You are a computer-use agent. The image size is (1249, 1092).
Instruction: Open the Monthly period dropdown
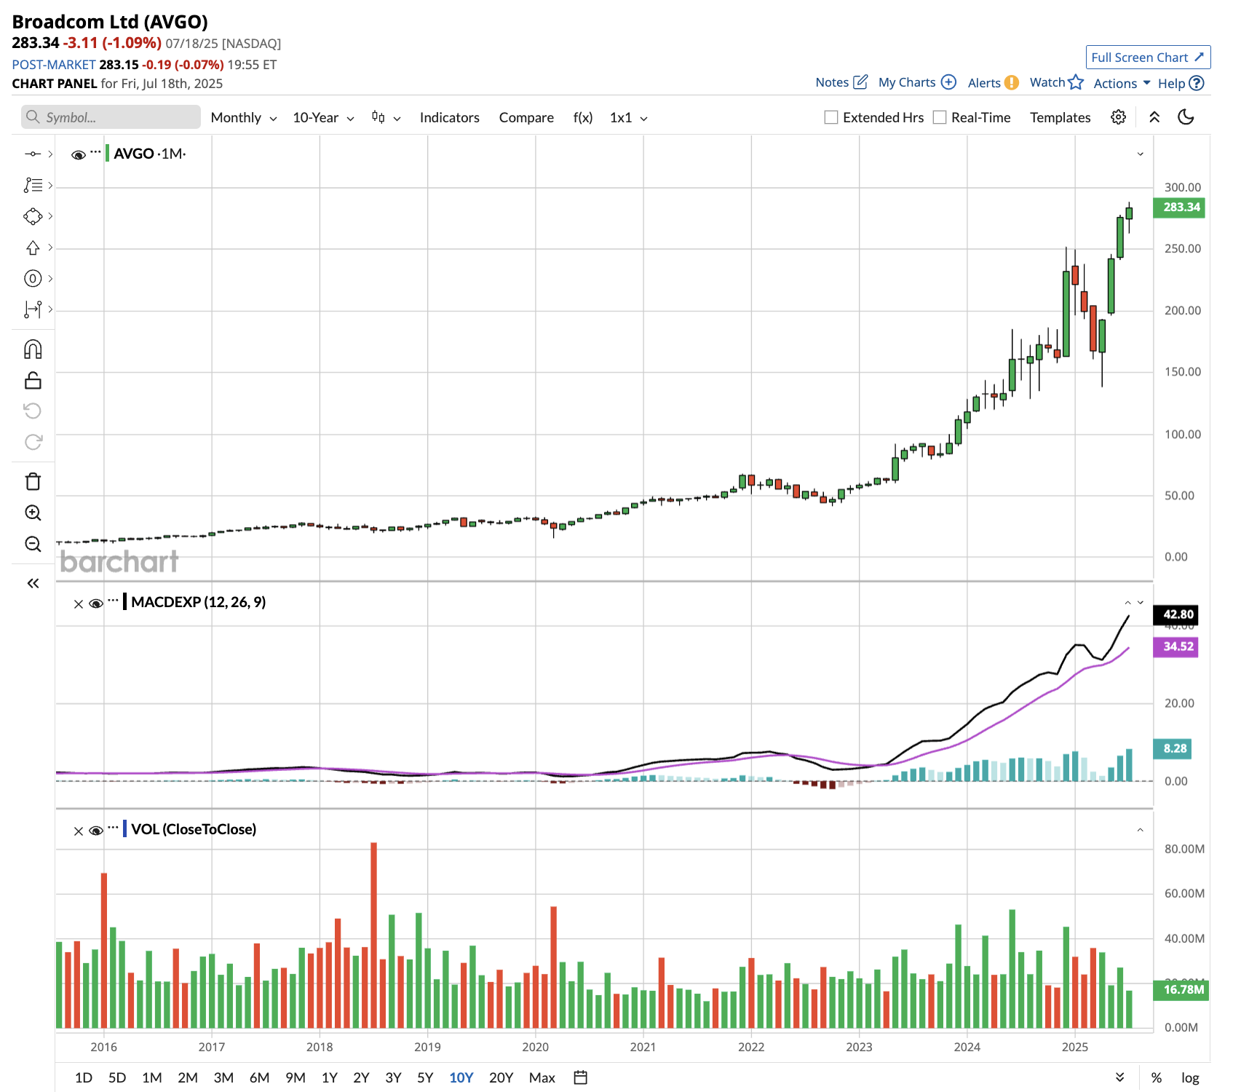click(244, 117)
